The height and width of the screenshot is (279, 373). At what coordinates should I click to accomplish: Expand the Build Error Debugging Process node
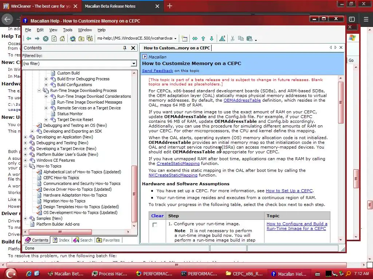coord(46,79)
